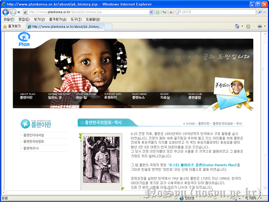Click the browser Back button
269x202 pixels.
(6, 12)
